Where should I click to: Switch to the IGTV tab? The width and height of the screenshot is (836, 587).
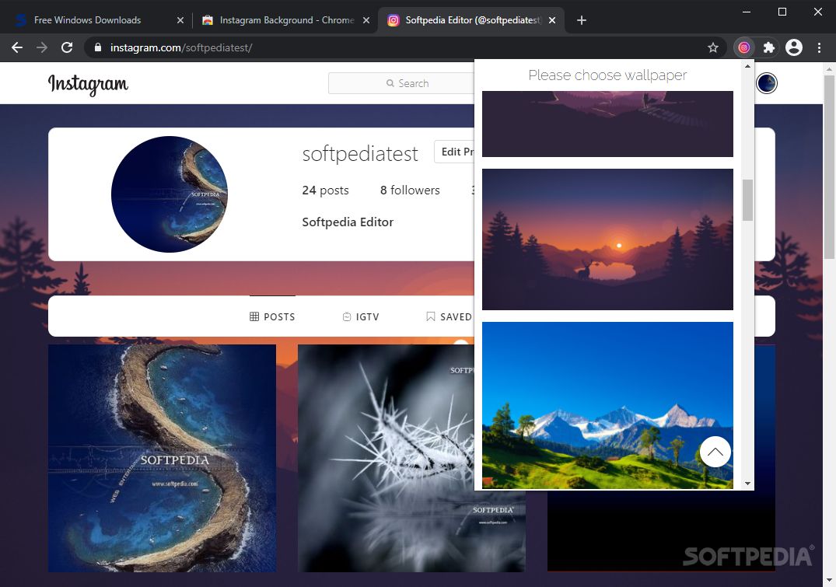click(361, 316)
